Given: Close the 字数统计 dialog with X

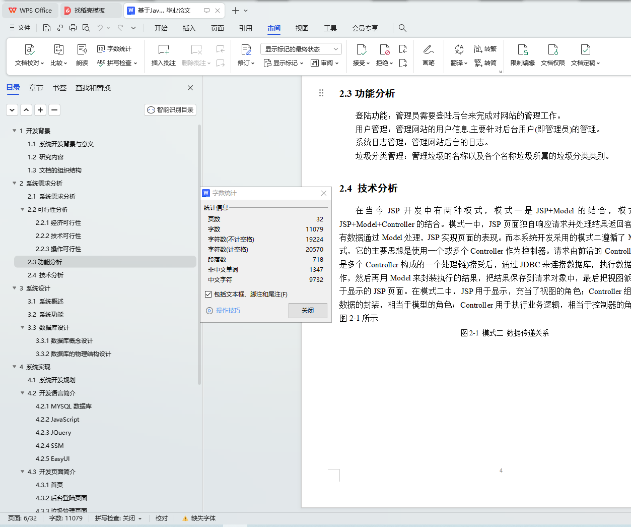Looking at the screenshot, I should tap(324, 193).
